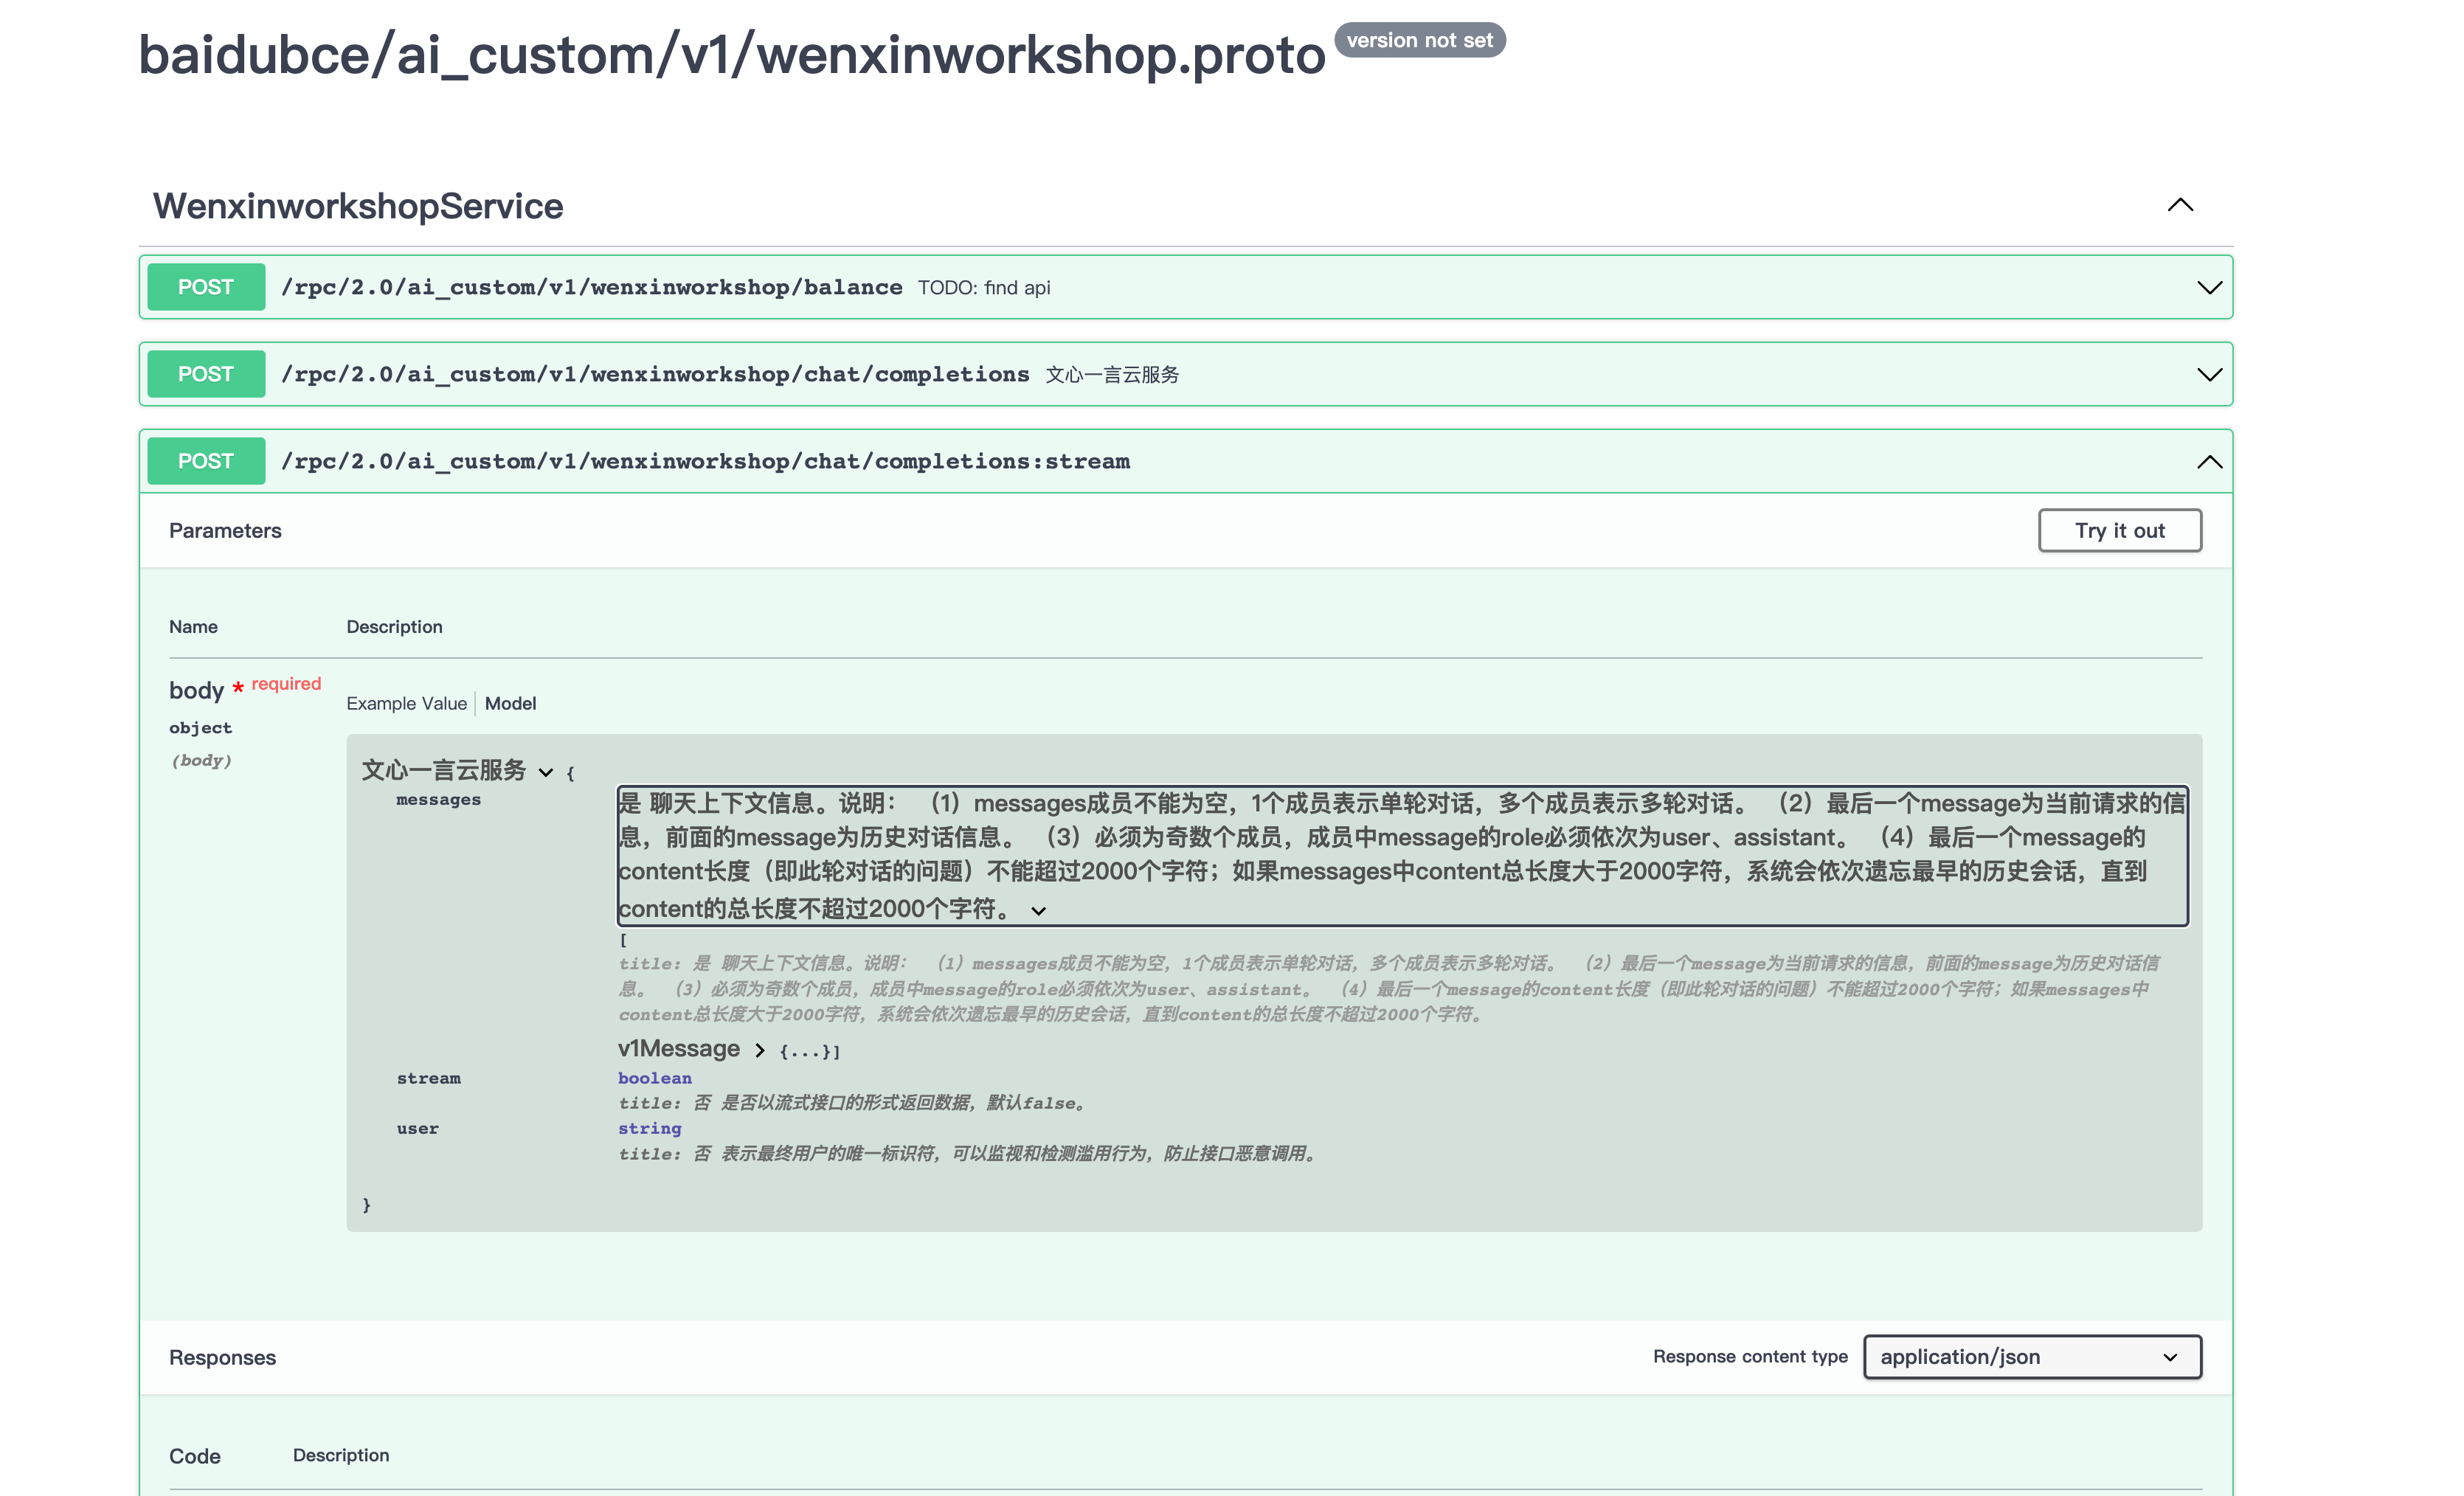Click the version not set badge
Screen dimensions: 2464x1496
pos(1419,40)
